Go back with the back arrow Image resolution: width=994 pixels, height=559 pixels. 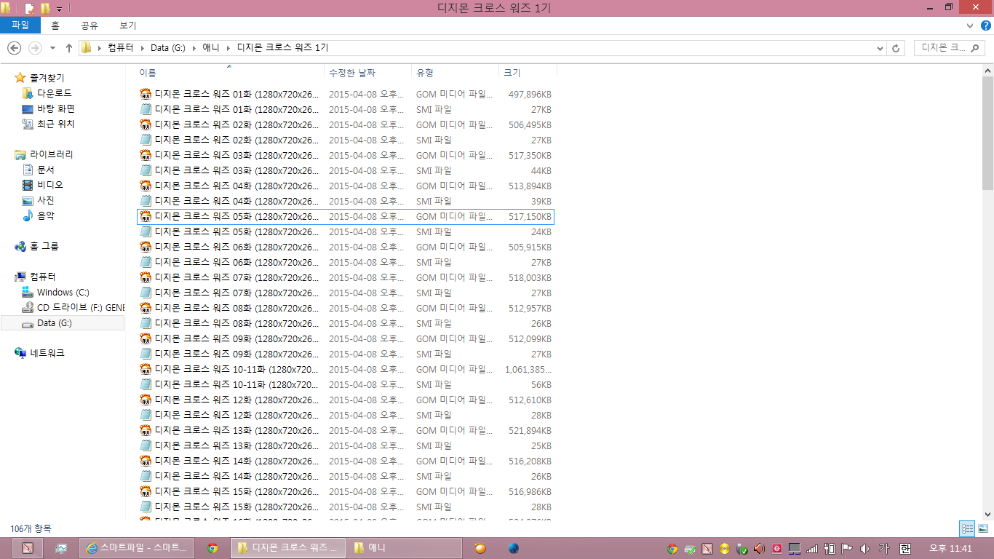coord(14,48)
